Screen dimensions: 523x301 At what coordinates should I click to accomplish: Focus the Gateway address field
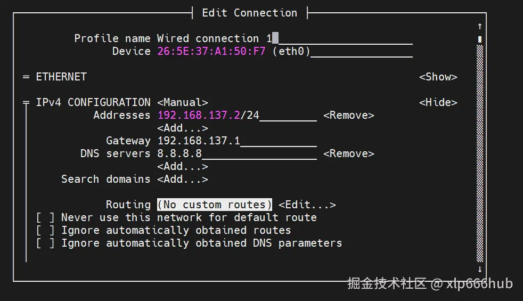(236, 141)
